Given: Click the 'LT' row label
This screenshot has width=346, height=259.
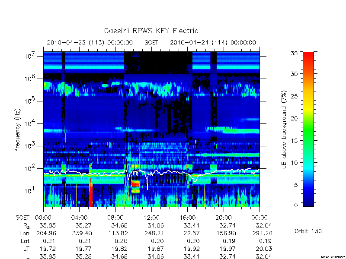Looking at the screenshot, I should (26, 249).
